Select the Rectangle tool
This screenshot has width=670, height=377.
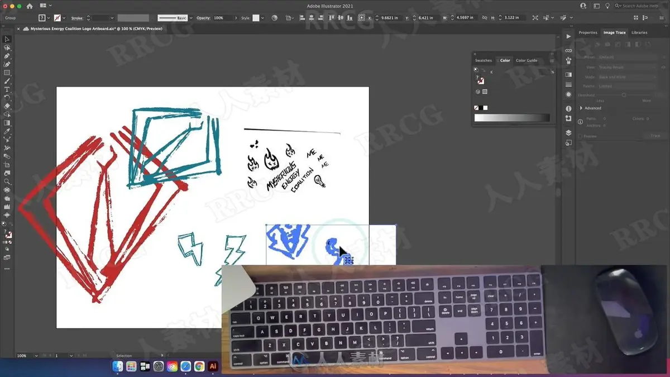click(7, 73)
